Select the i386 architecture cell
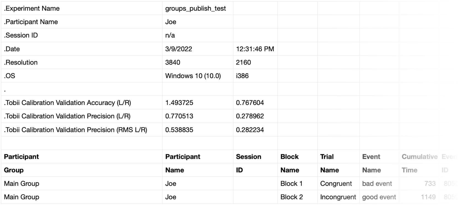The height and width of the screenshot is (205, 458). pyautogui.click(x=242, y=76)
